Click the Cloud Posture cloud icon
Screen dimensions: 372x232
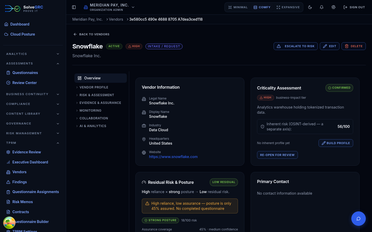tap(6, 34)
